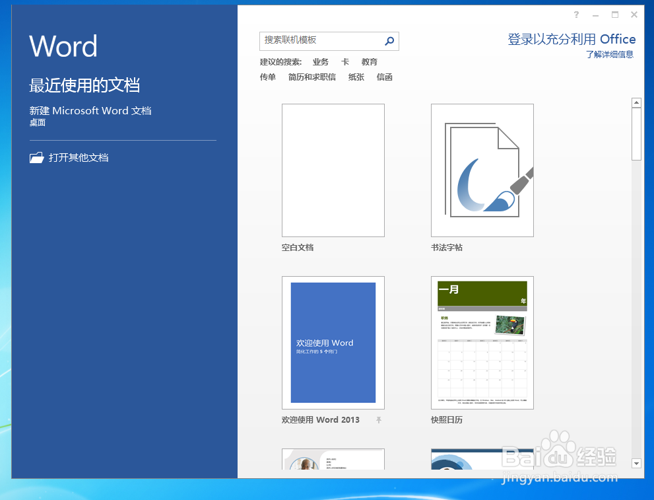Click the pin icon next to 欢迎使用 Word 2013
The width and height of the screenshot is (654, 500).
(x=379, y=420)
